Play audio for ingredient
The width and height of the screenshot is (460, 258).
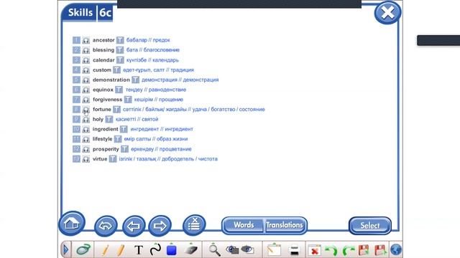[86, 129]
